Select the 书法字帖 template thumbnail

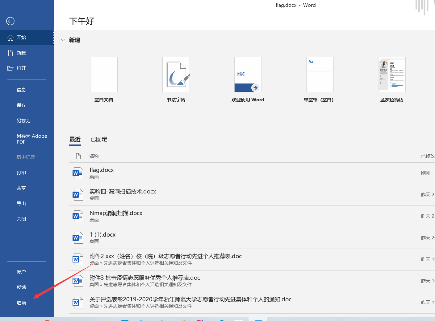tap(176, 74)
